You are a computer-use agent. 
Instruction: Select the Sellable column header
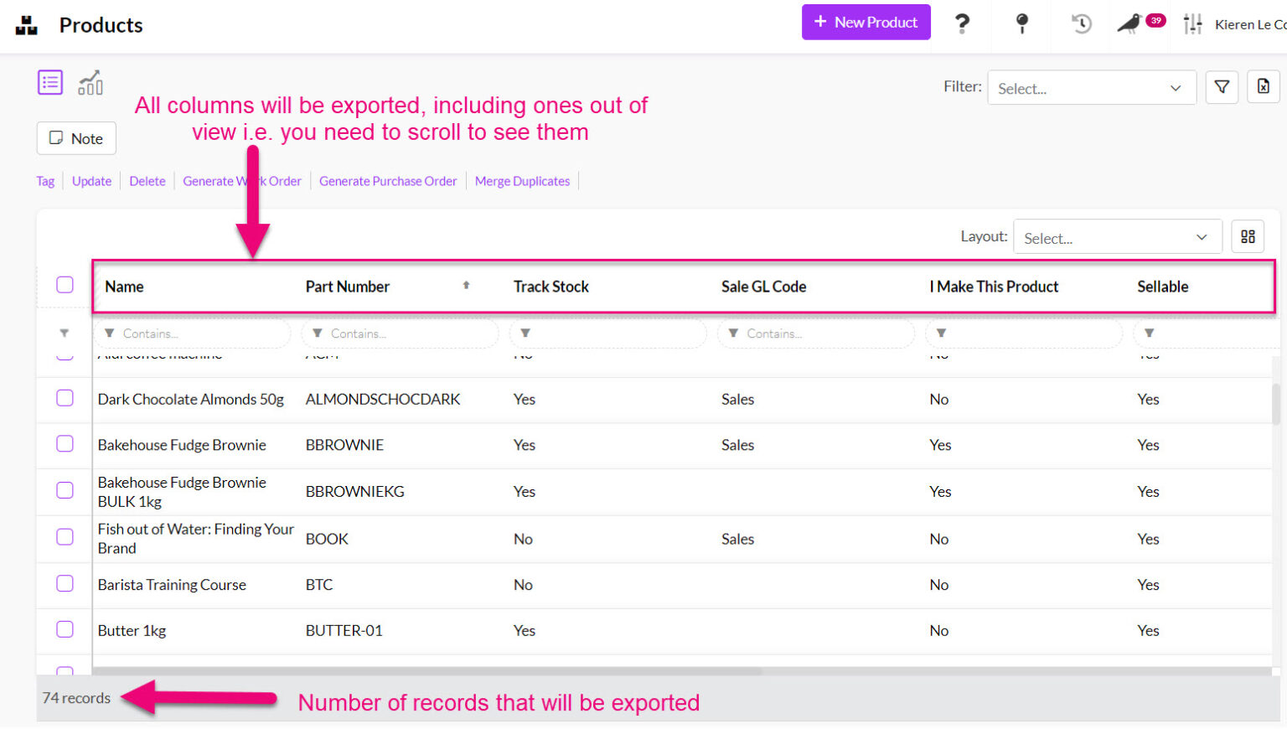[x=1163, y=286]
